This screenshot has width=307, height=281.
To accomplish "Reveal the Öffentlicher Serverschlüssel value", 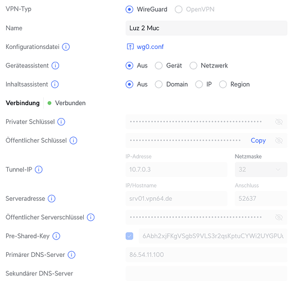I will (279, 217).
